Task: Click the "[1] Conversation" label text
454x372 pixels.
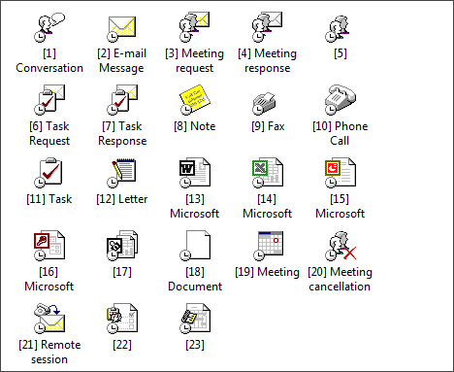Action: (x=49, y=61)
